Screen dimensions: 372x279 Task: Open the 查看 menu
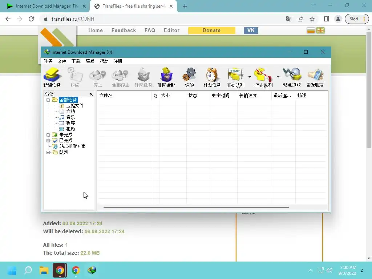pyautogui.click(x=90, y=61)
